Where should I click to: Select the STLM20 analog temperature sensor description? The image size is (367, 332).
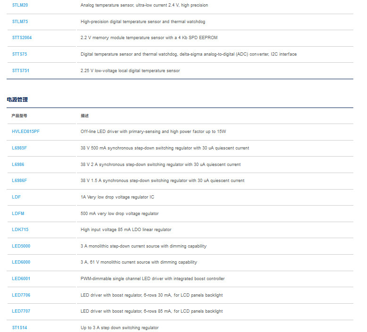click(x=144, y=5)
